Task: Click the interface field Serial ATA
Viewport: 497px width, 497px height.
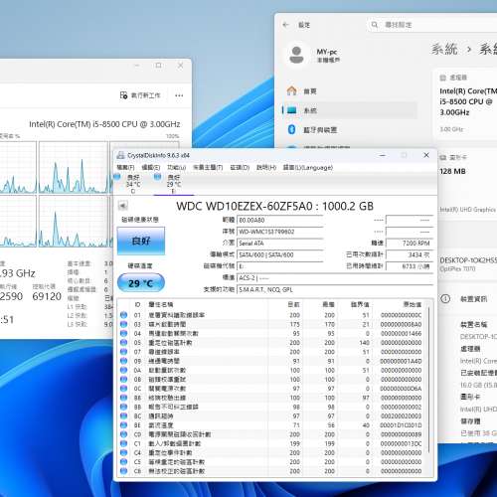Action: pyautogui.click(x=280, y=244)
